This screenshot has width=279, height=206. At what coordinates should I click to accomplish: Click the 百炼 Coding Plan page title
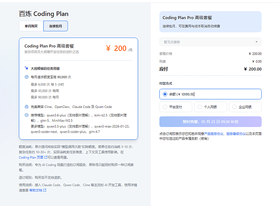[x=43, y=14]
